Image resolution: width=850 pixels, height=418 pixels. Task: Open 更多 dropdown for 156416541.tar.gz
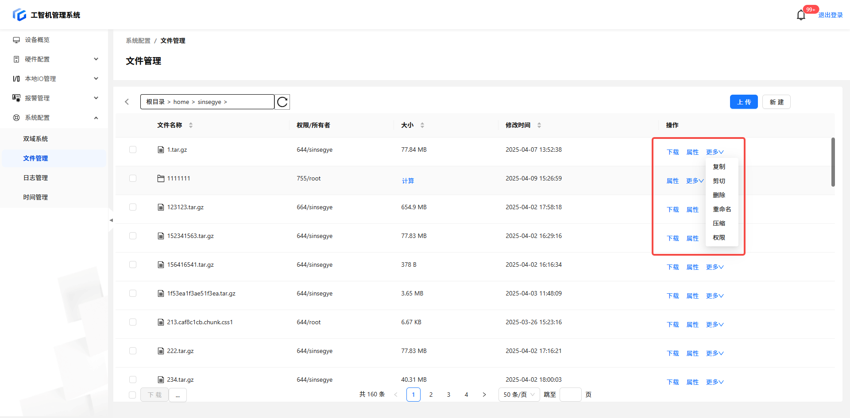click(715, 267)
